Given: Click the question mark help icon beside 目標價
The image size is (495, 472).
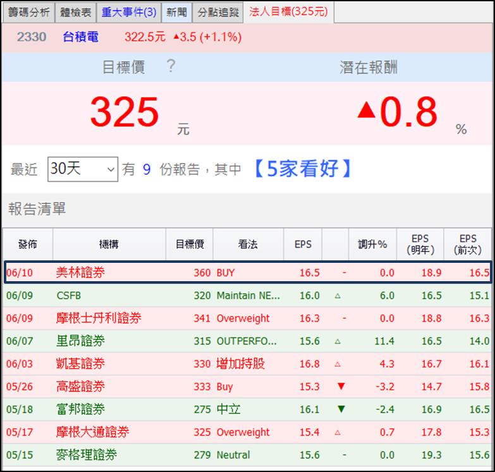Looking at the screenshot, I should tap(171, 66).
